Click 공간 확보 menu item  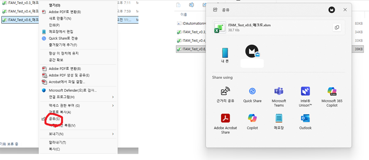pos(56,60)
